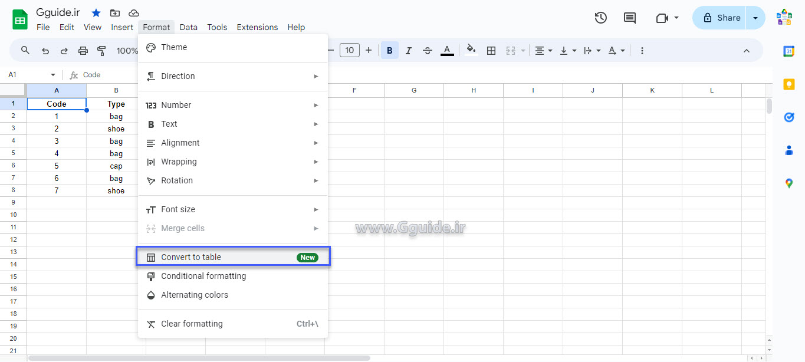
Task: Open Google Tasks in the side panel
Action: [x=789, y=117]
